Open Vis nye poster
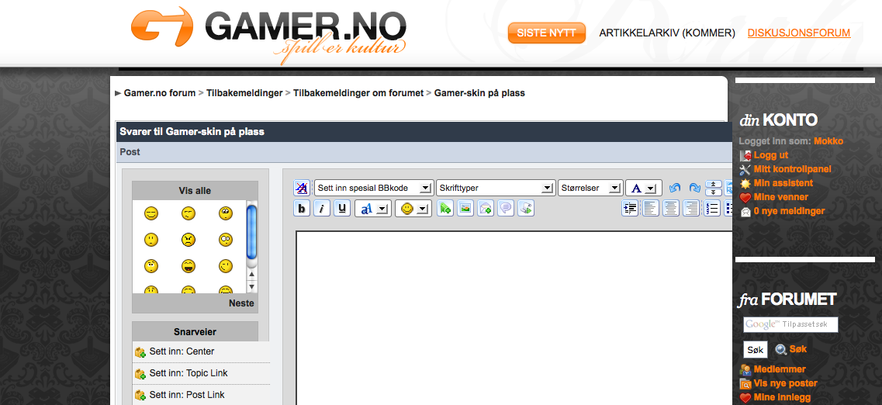The height and width of the screenshot is (405, 882). pyautogui.click(x=785, y=383)
